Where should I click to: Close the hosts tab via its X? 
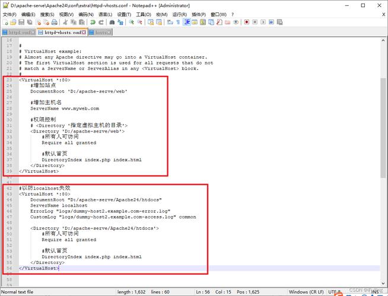pyautogui.click(x=109, y=33)
